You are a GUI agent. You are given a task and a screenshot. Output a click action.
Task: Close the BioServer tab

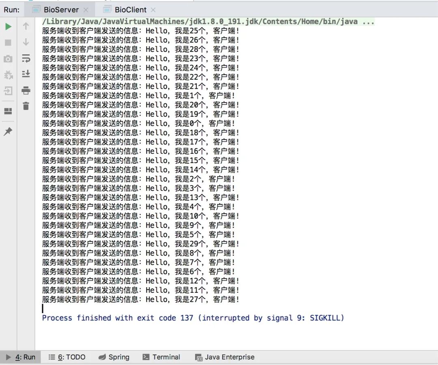click(x=86, y=10)
